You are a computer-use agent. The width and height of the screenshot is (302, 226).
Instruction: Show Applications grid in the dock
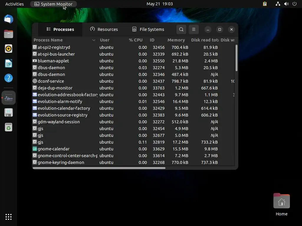(9, 217)
